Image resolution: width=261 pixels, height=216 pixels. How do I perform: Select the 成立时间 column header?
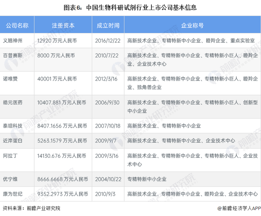[108, 25]
